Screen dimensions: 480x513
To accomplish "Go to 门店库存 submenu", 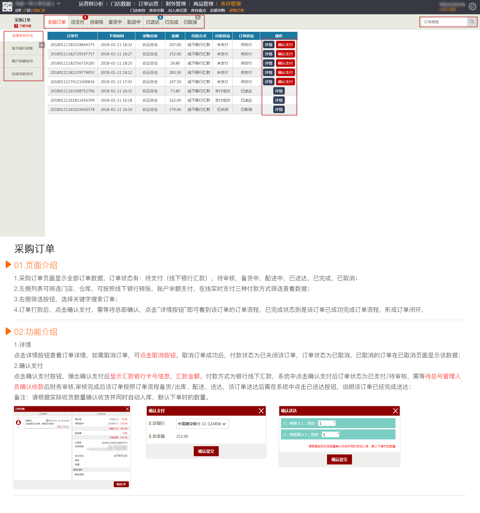I will coord(138,11).
